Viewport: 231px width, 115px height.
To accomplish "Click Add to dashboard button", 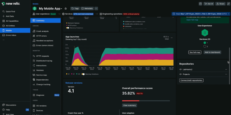I will point(212,52).
